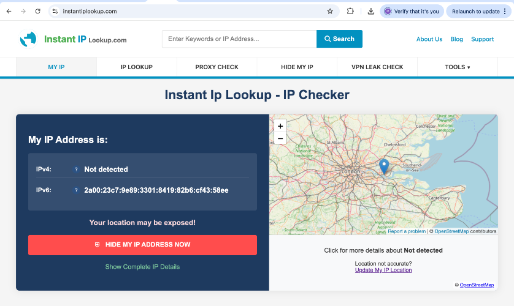Focus the Enter Keywords or IP Address field
Screen dimensions: 514x306
[239, 39]
